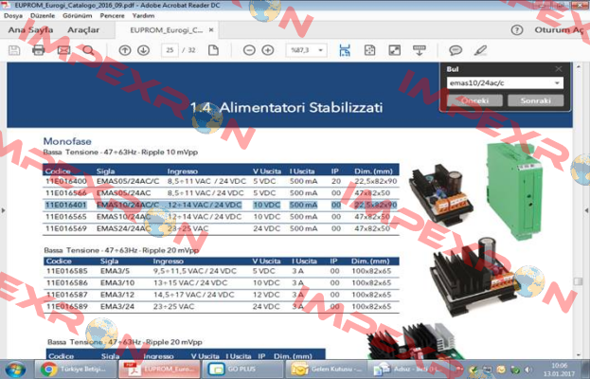Viewport: 590px width, 379px height.
Task: Save the PDF with the floppy icon
Action: 14,50
